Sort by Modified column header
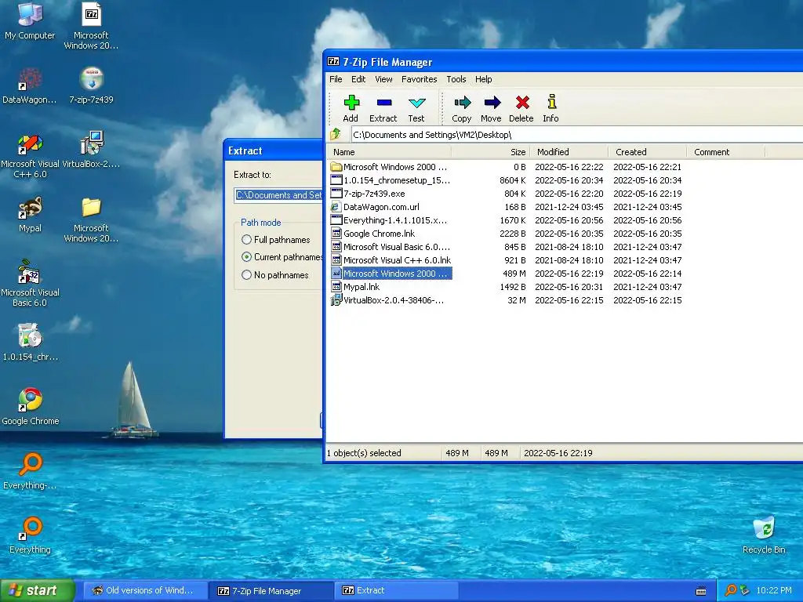 569,152
